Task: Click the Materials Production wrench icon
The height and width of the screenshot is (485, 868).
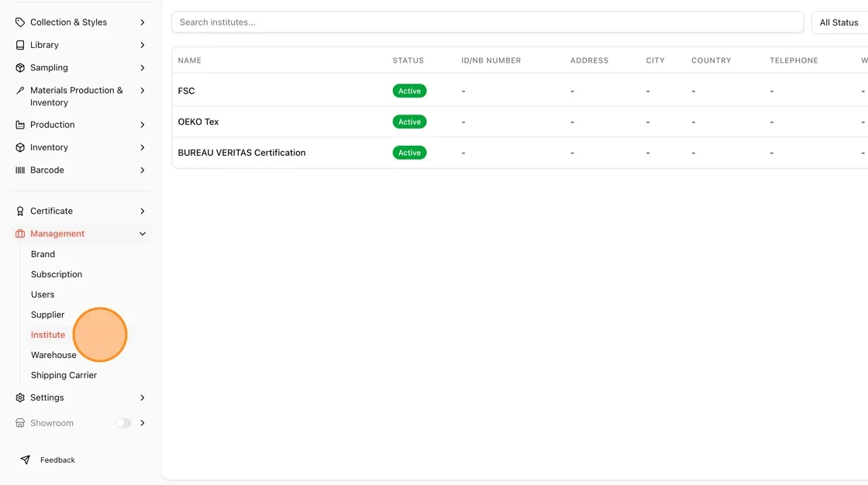Action: [20, 90]
